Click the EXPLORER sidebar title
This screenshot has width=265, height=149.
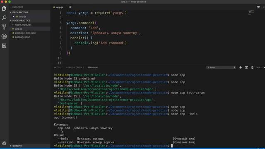pyautogui.click(x=18, y=7)
